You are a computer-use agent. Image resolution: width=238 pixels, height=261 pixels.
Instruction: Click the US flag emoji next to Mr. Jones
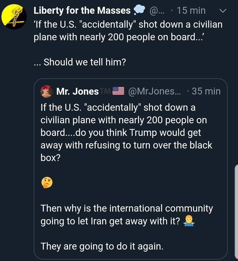(x=118, y=91)
